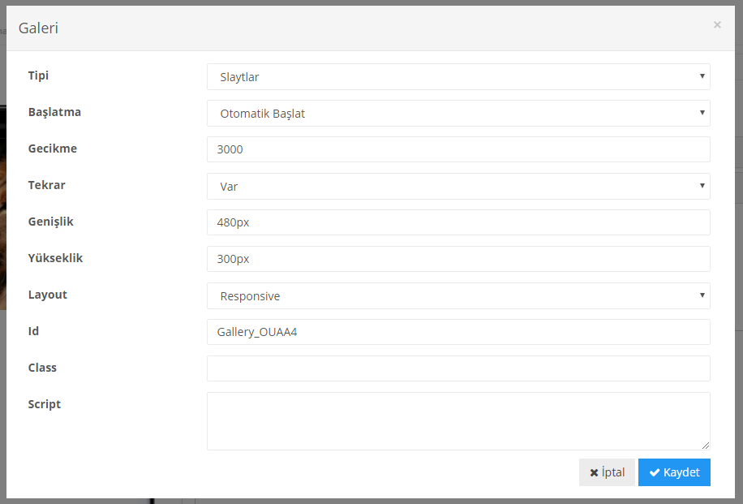
Task: Expand the Başlatma dropdown set to Otomatik Başlat
Action: point(458,114)
